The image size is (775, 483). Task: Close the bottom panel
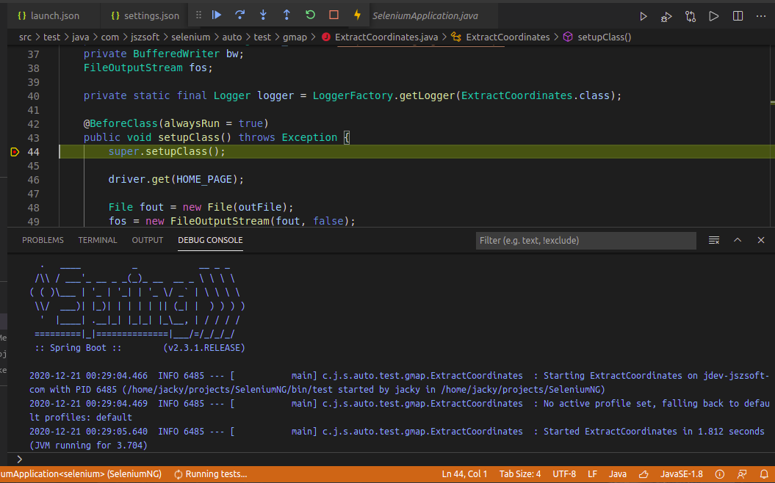point(761,240)
